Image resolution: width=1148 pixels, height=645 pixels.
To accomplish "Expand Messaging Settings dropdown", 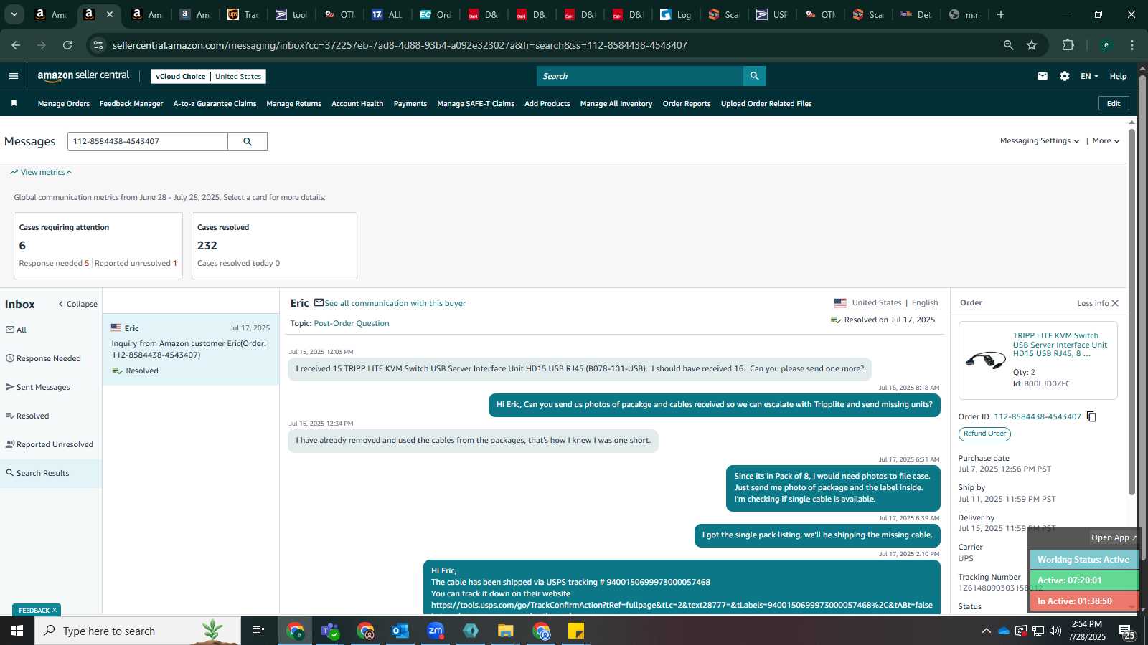I will point(1040,141).
